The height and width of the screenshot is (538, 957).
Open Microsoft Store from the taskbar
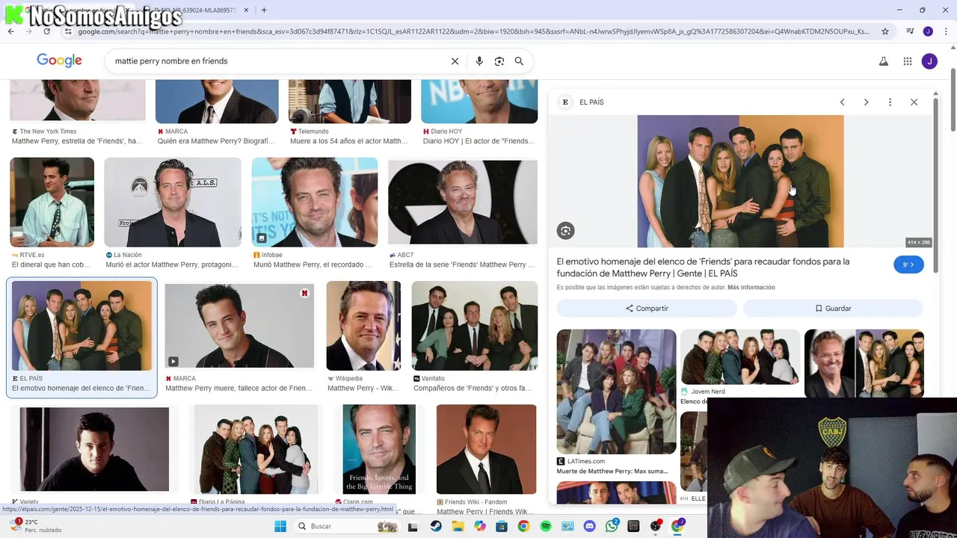tap(502, 526)
